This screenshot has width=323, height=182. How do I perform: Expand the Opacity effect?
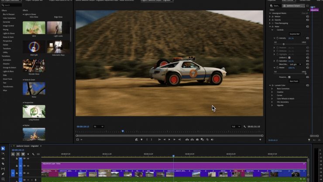point(270,20)
